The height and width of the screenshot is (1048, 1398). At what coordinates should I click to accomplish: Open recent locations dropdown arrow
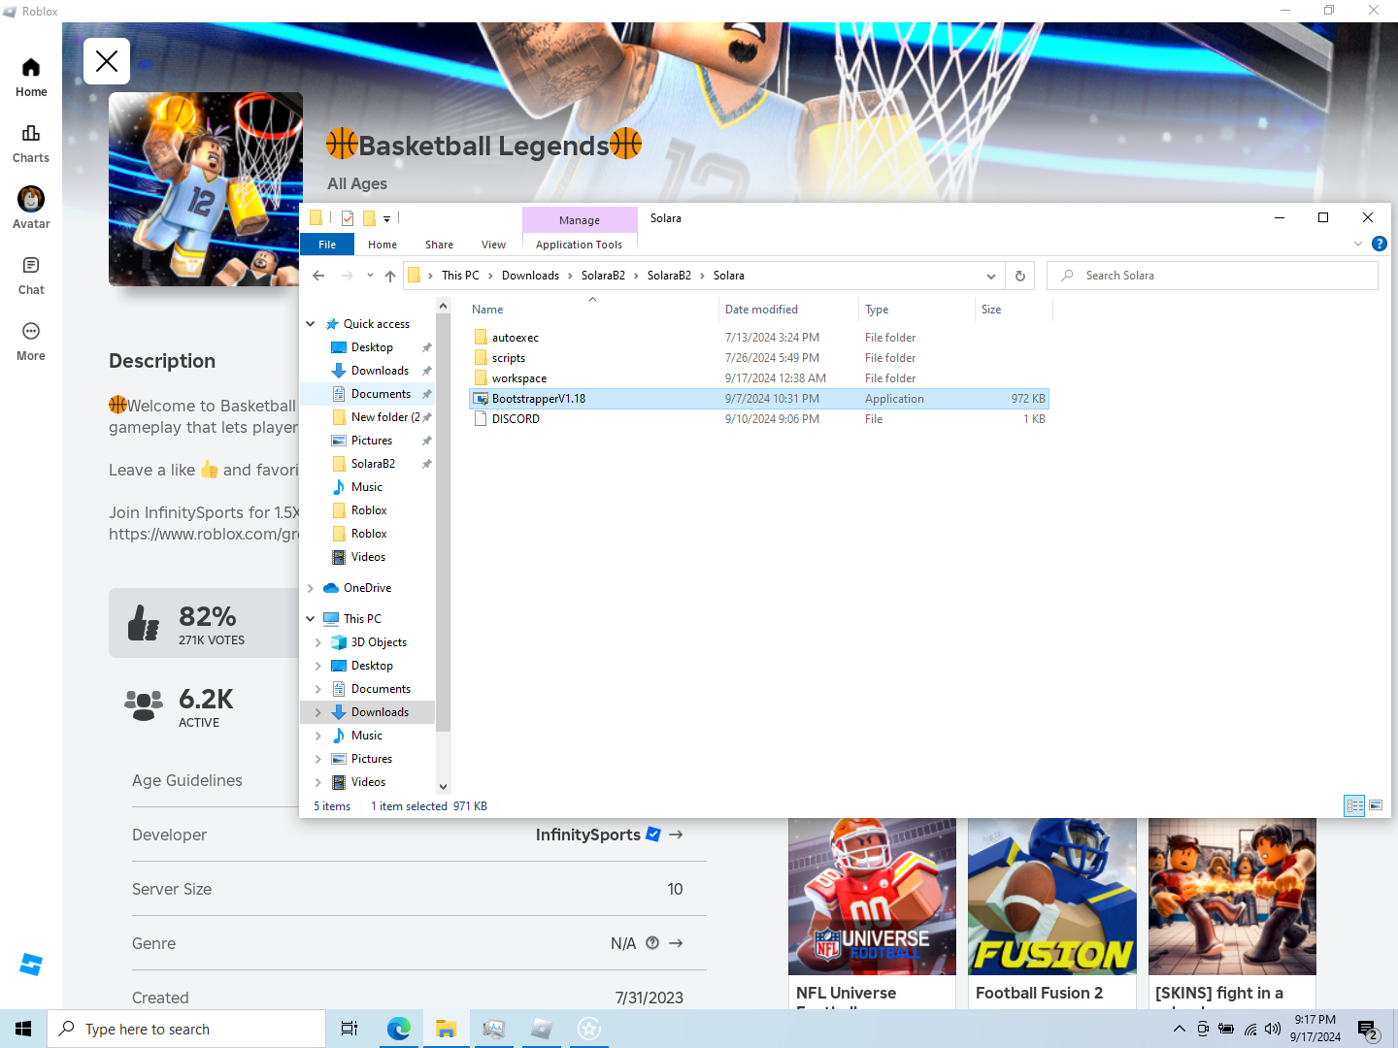[x=370, y=276]
